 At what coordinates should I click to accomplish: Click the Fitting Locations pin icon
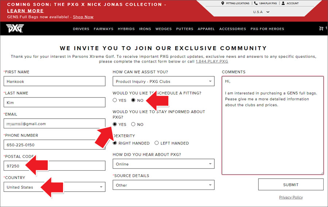223,3
